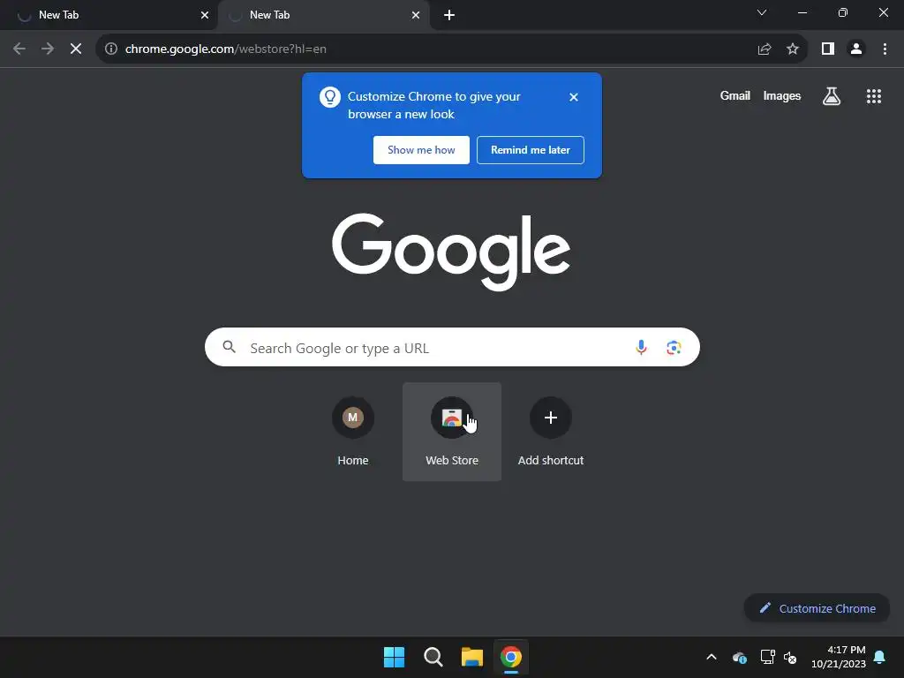904x678 pixels.
Task: Select the second New Tab
Action: [x=323, y=15]
